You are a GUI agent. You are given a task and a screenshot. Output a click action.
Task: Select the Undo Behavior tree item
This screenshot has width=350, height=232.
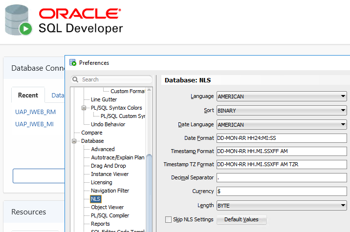(x=108, y=124)
